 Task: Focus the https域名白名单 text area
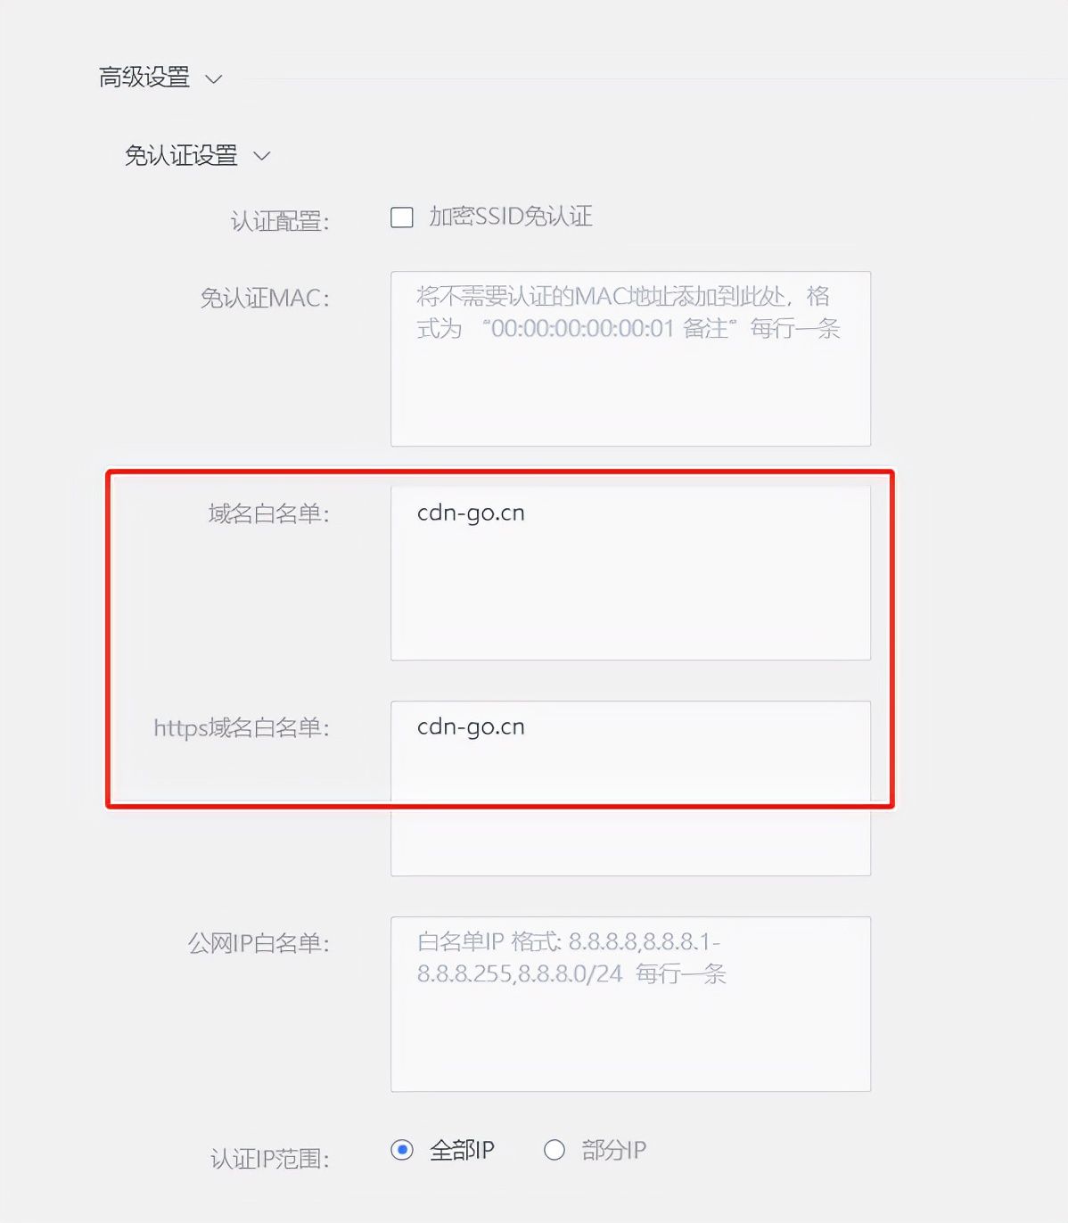point(630,788)
